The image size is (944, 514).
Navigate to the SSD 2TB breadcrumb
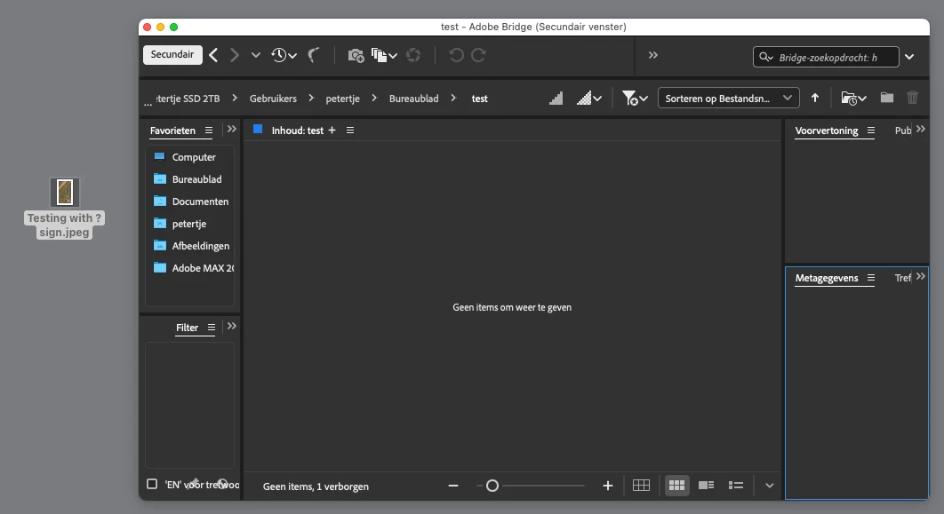click(188, 99)
